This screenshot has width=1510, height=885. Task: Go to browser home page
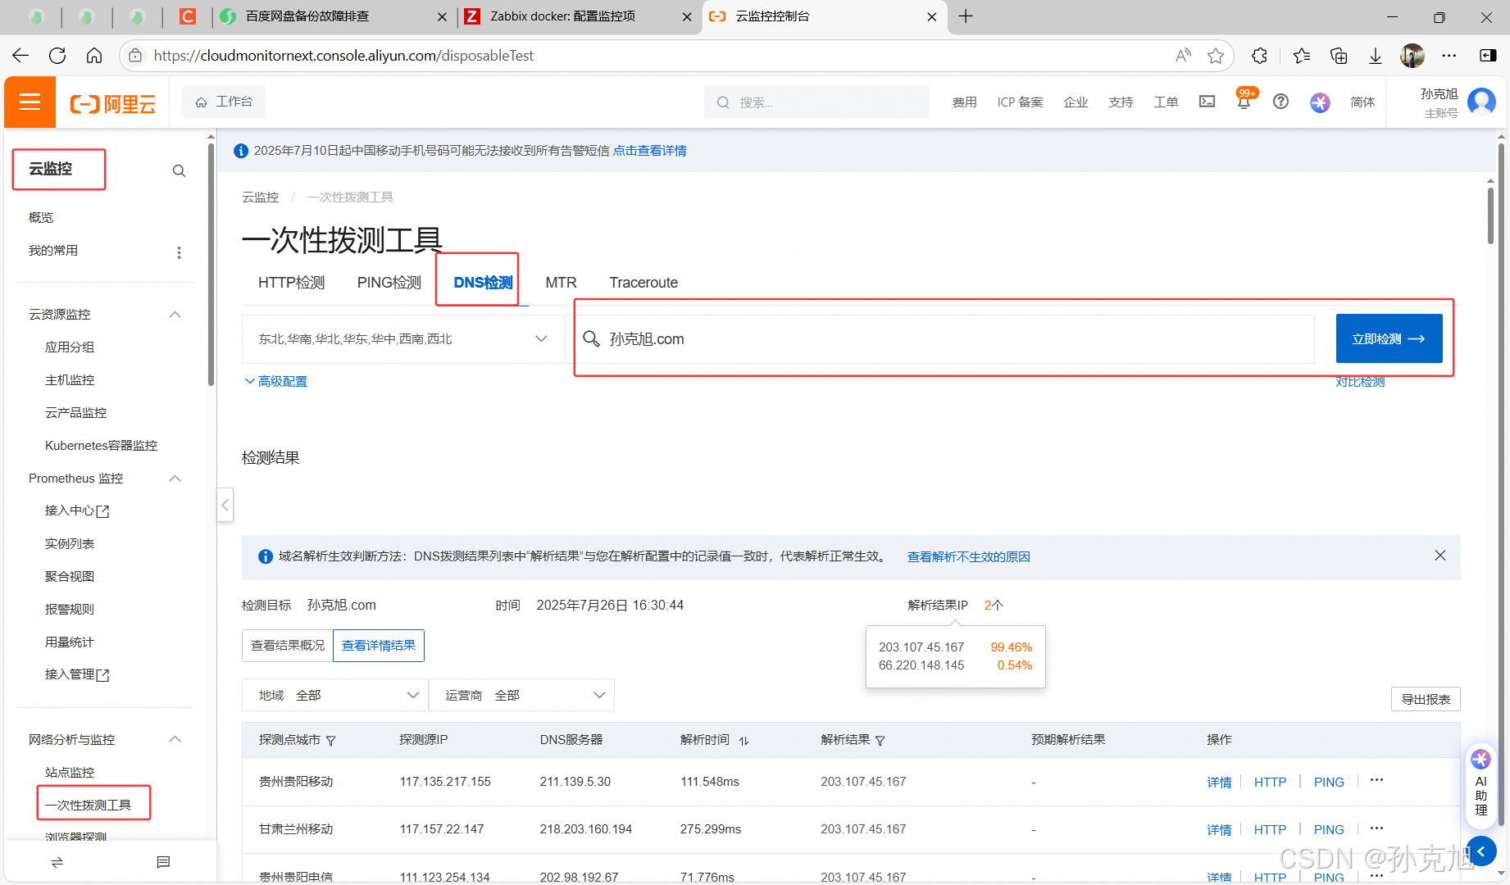[94, 56]
